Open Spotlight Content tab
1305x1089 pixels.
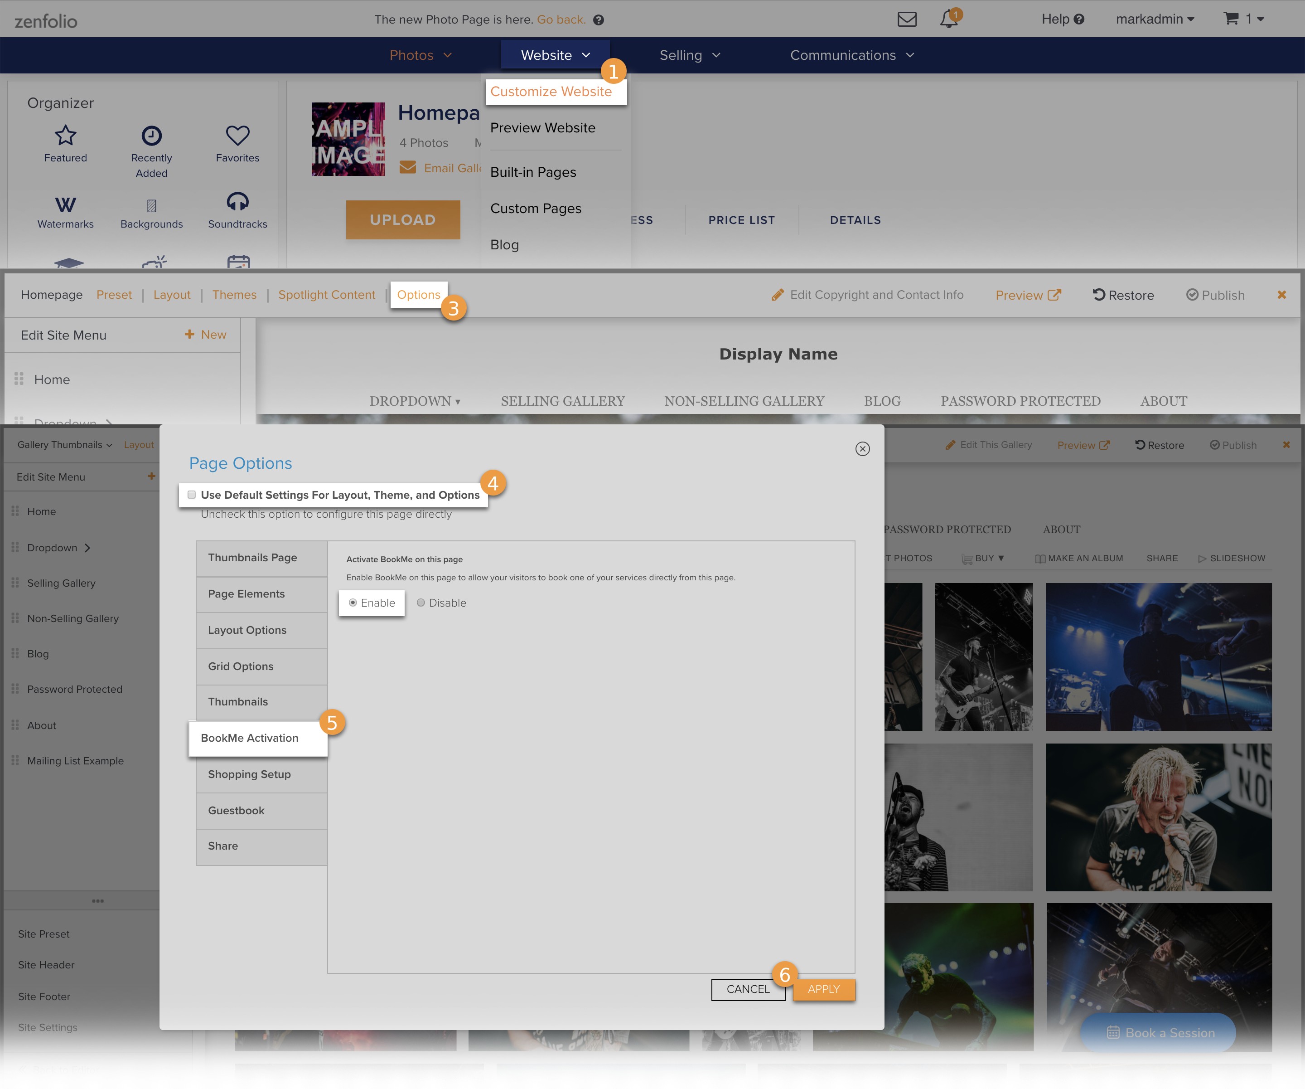327,295
